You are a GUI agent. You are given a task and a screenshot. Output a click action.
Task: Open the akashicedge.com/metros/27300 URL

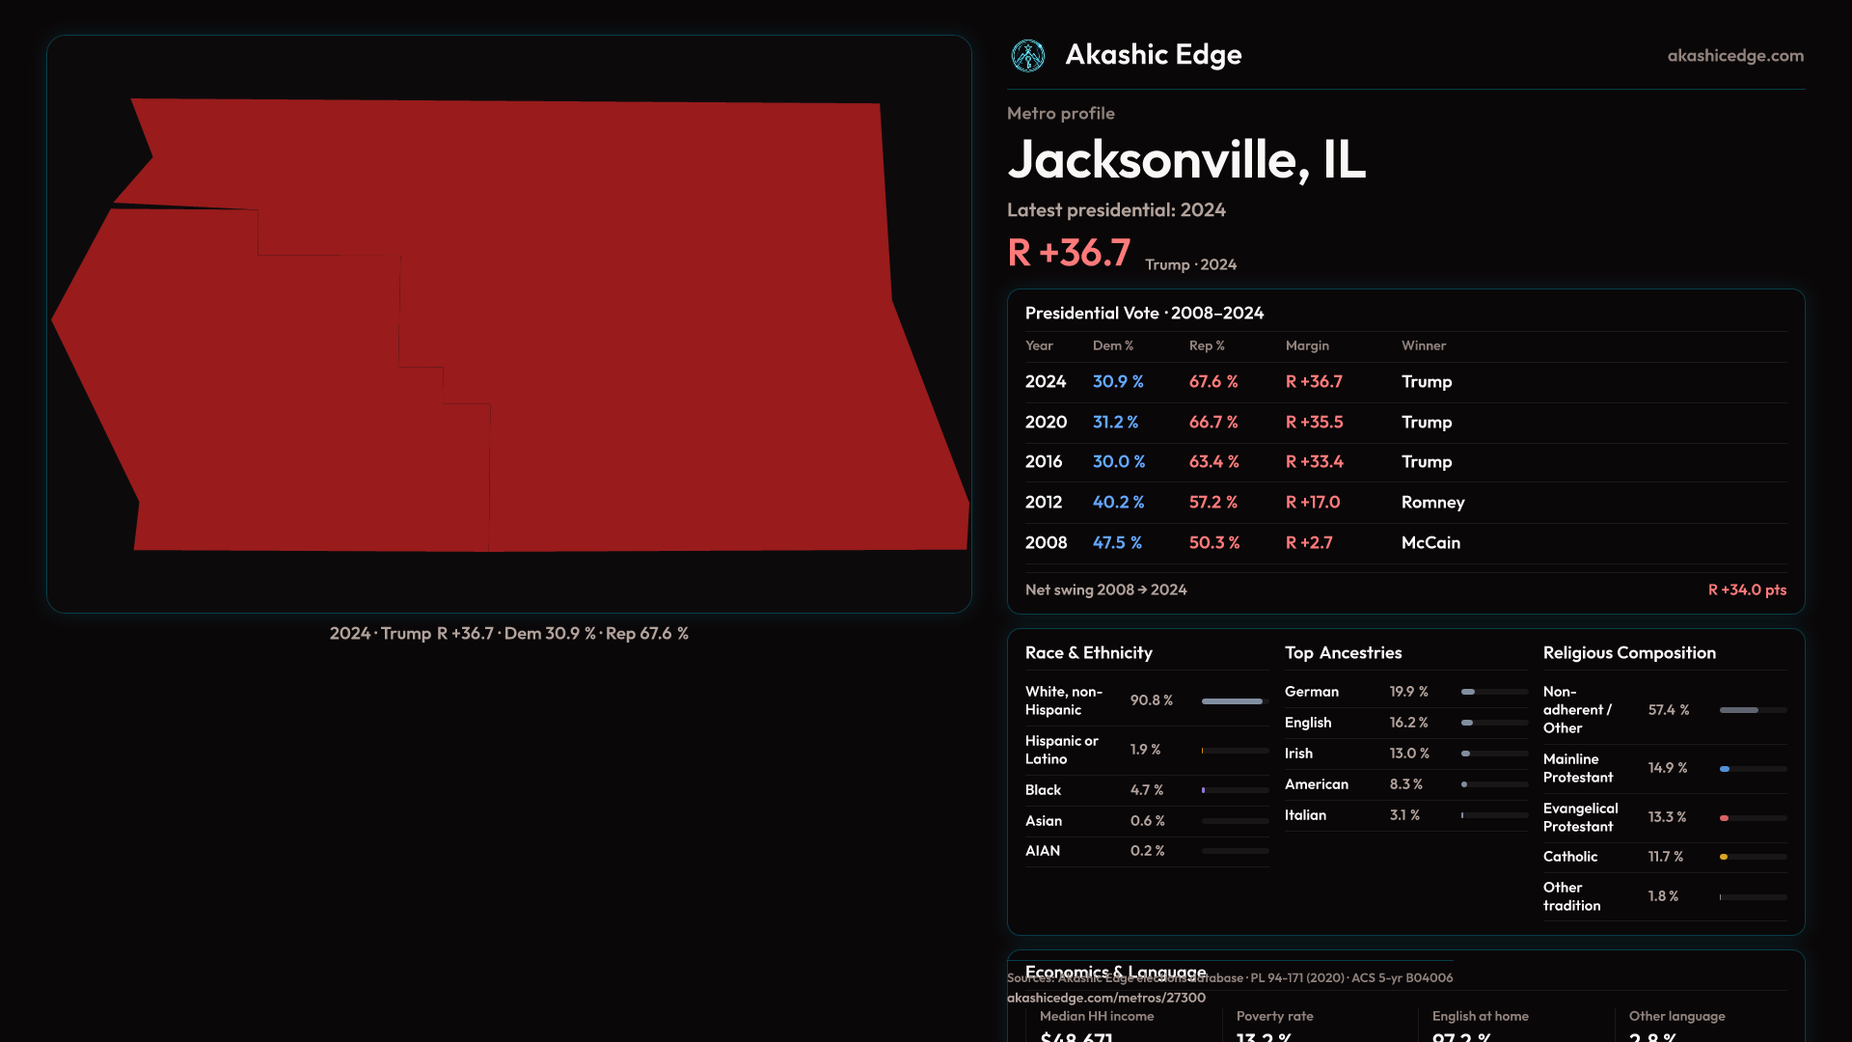1105,998
